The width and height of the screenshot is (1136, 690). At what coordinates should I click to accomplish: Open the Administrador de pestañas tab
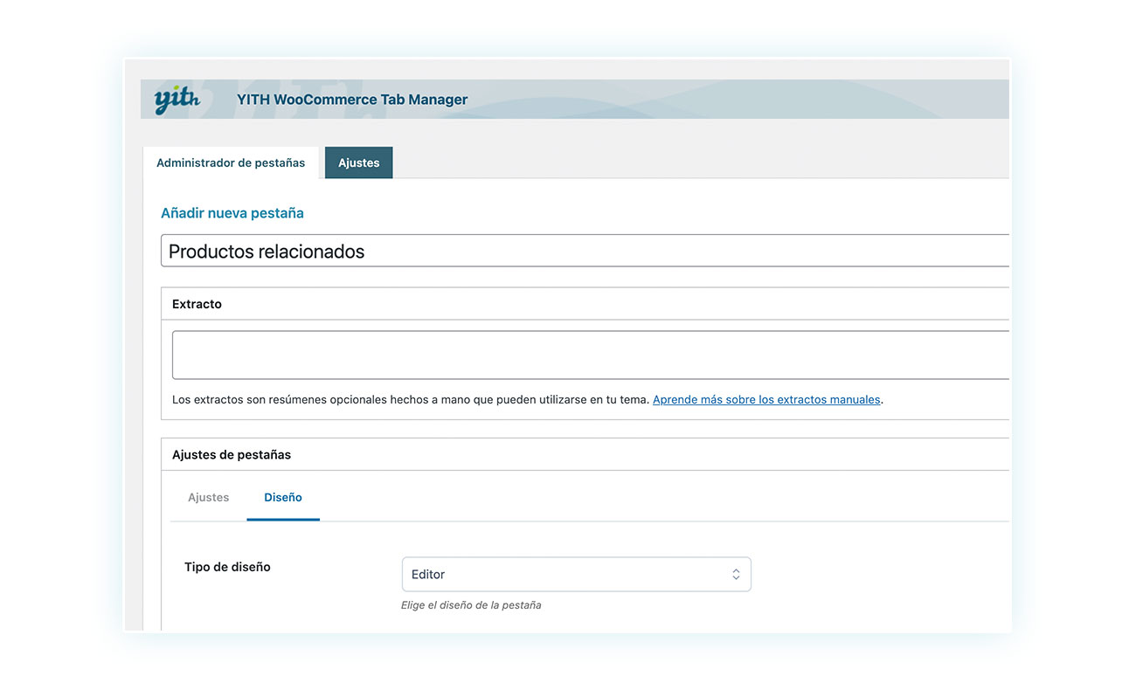231,162
